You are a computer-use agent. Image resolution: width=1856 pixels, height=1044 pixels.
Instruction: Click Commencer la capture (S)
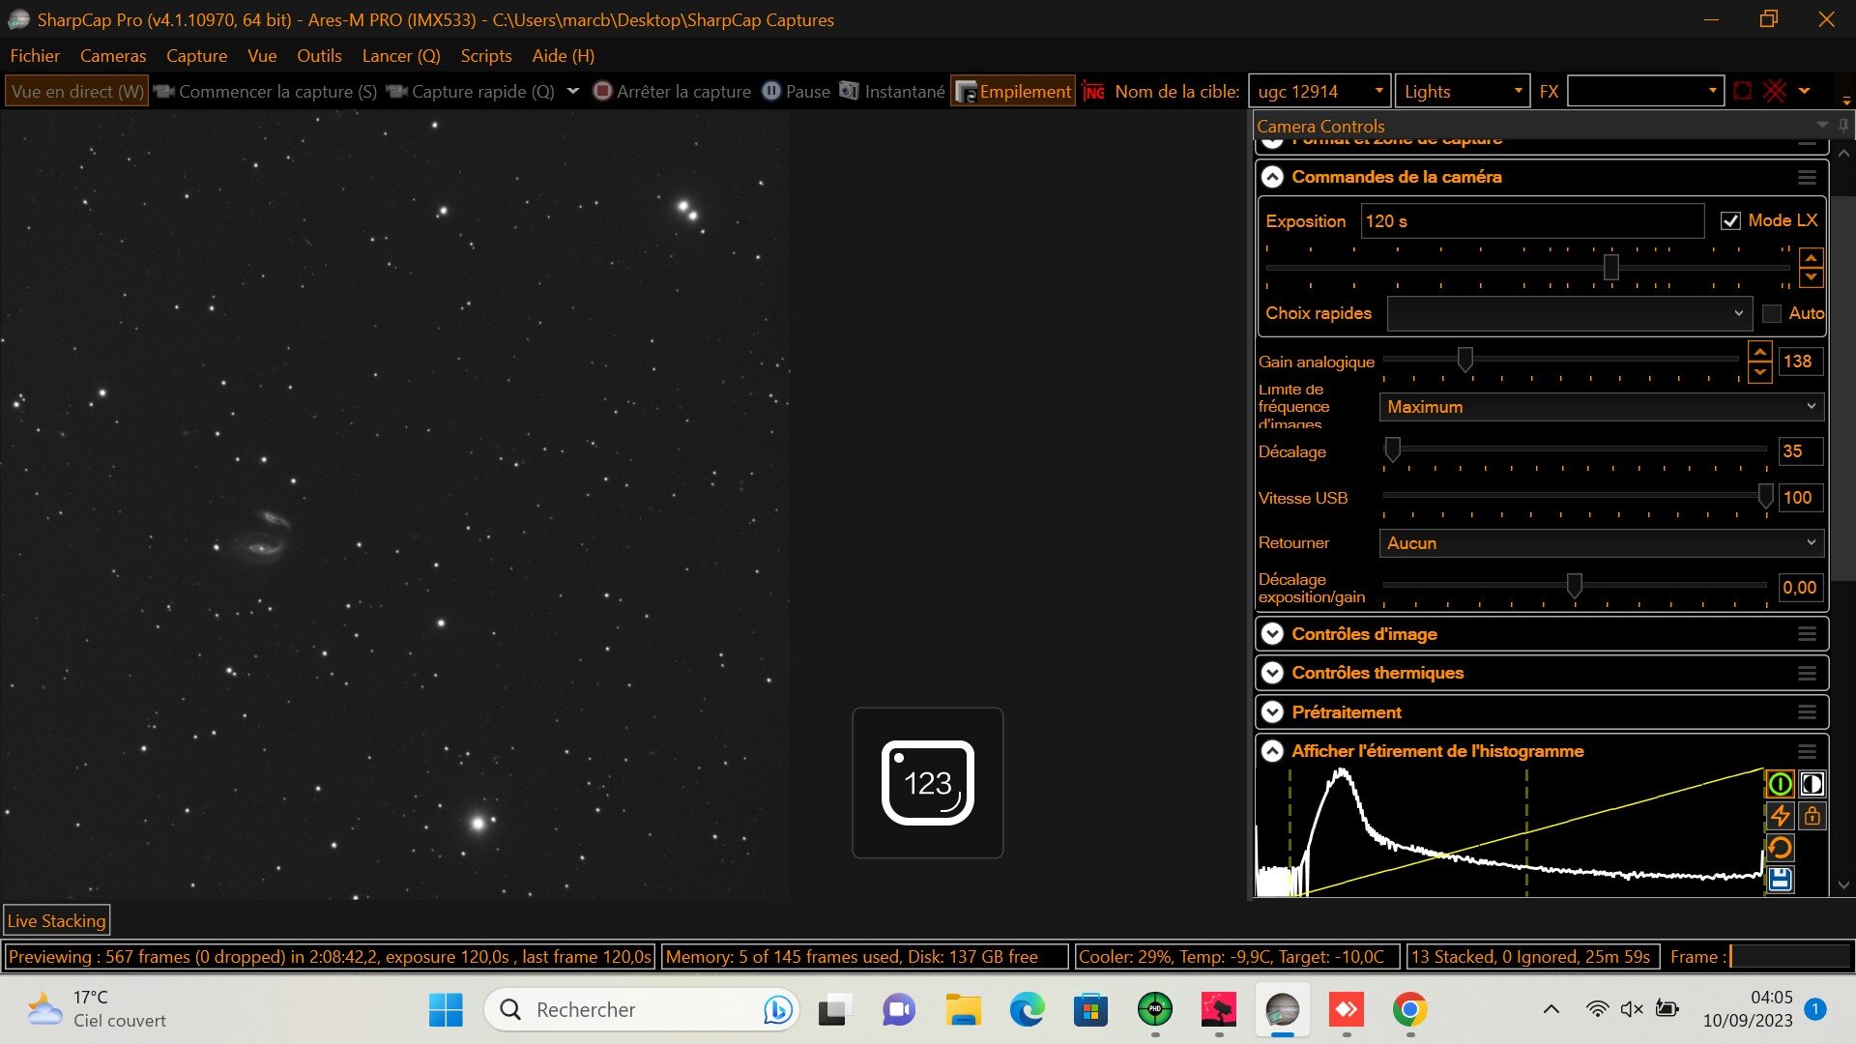[266, 92]
